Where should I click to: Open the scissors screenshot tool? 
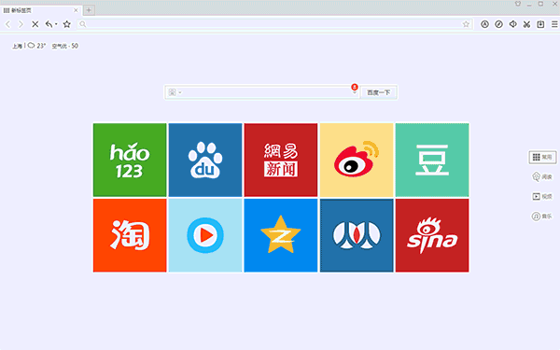tap(526, 24)
